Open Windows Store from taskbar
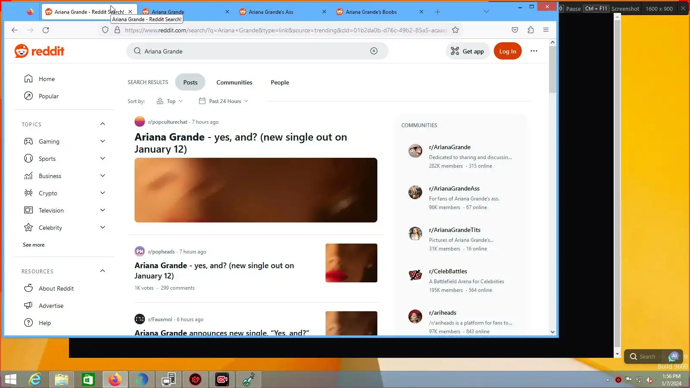The height and width of the screenshot is (388, 690). (88, 379)
